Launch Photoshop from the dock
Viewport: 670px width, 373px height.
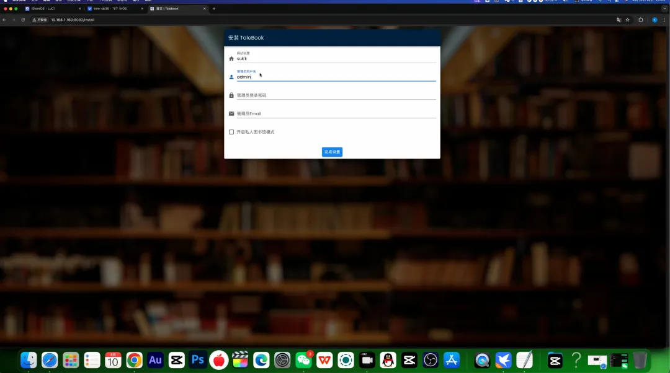tap(198, 360)
